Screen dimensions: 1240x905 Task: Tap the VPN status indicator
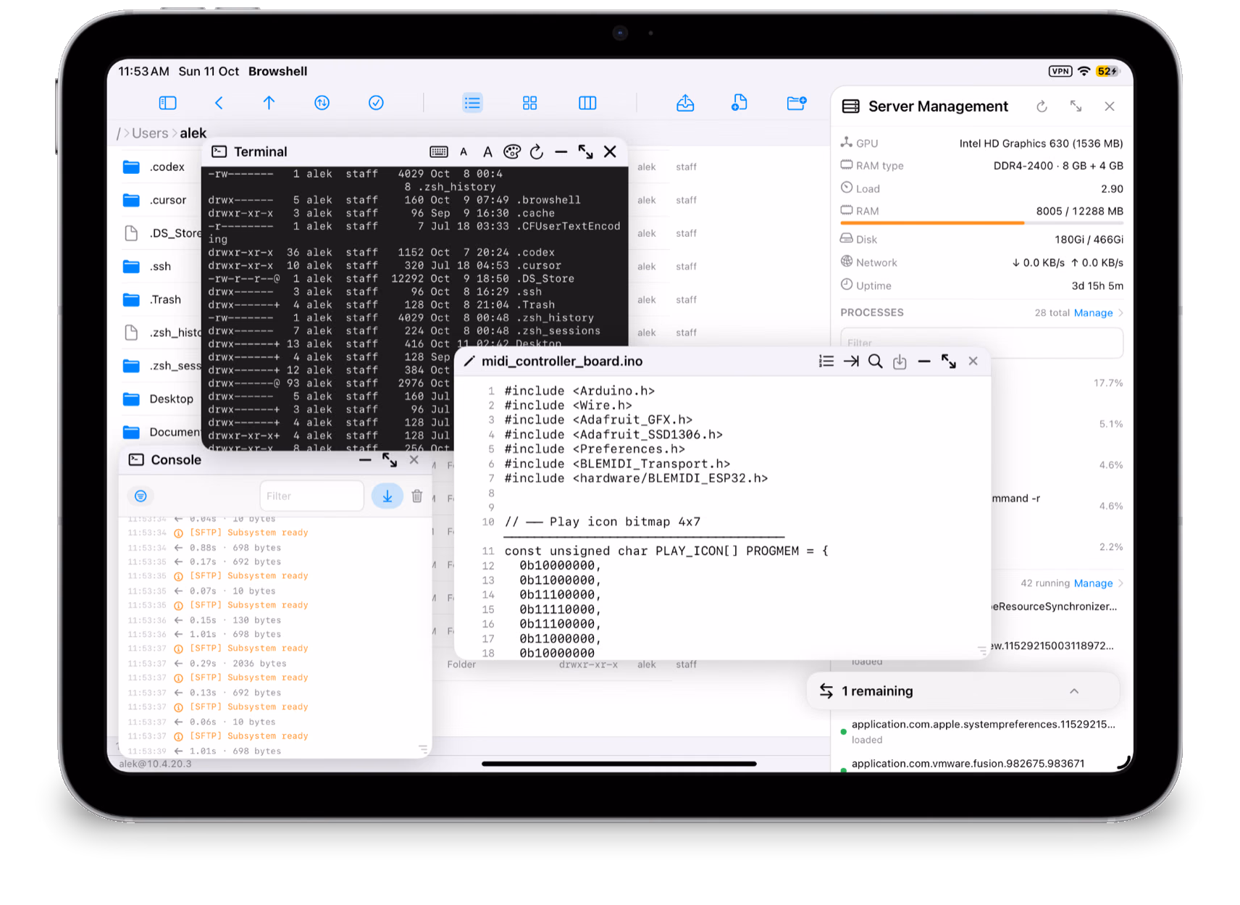(x=1060, y=71)
